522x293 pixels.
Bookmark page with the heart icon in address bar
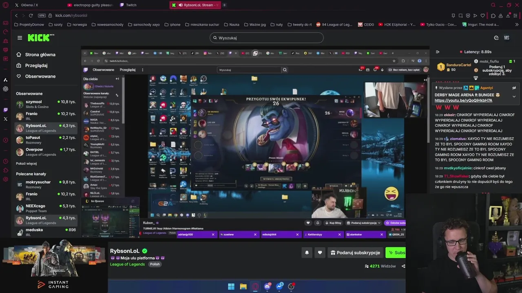click(483, 15)
